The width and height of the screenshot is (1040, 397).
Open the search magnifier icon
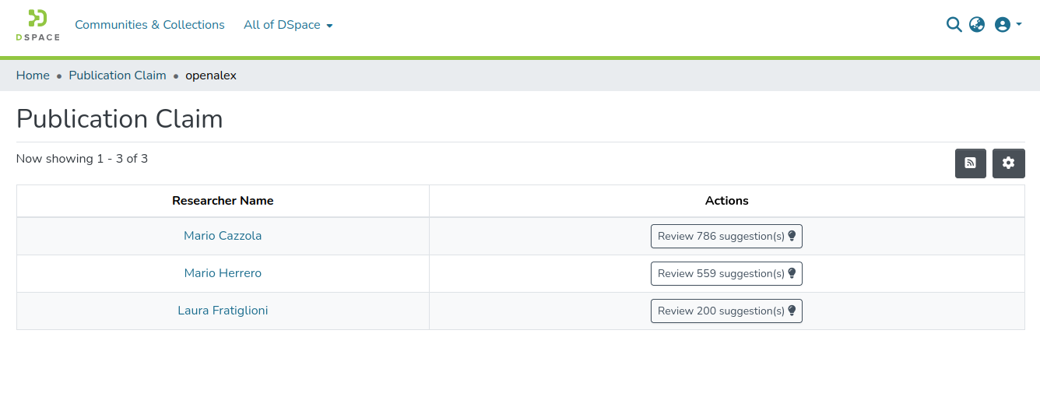coord(954,25)
